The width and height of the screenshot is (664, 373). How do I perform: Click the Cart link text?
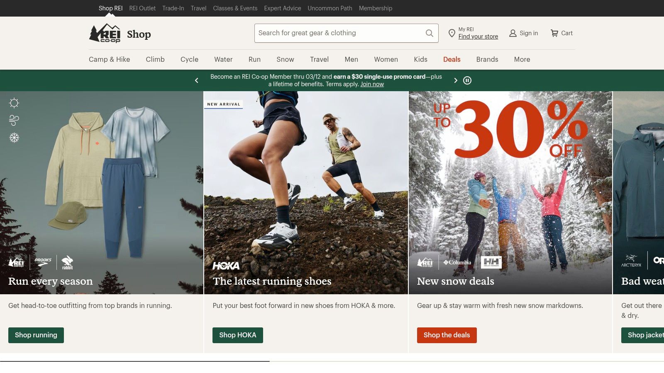(567, 33)
